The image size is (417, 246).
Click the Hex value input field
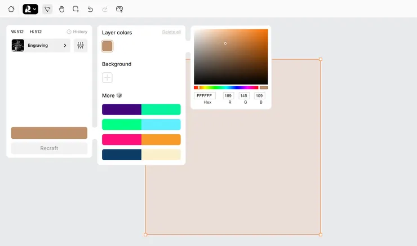[205, 95]
